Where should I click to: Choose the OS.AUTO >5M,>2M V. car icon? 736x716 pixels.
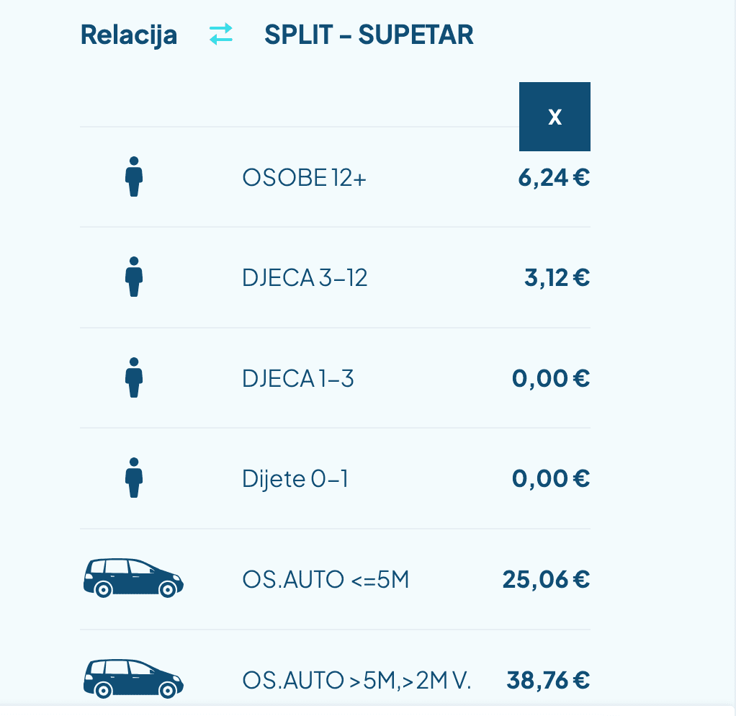pyautogui.click(x=133, y=679)
